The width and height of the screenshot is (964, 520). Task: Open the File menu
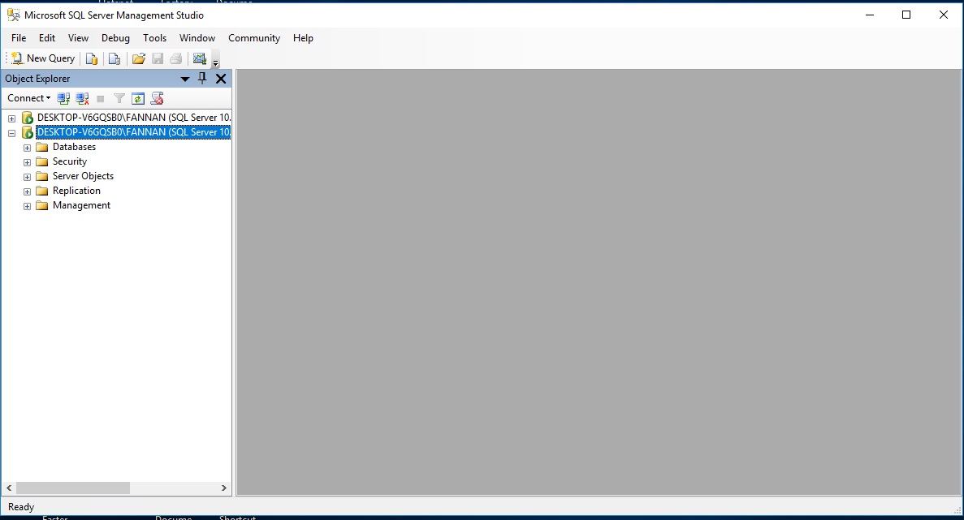point(19,38)
